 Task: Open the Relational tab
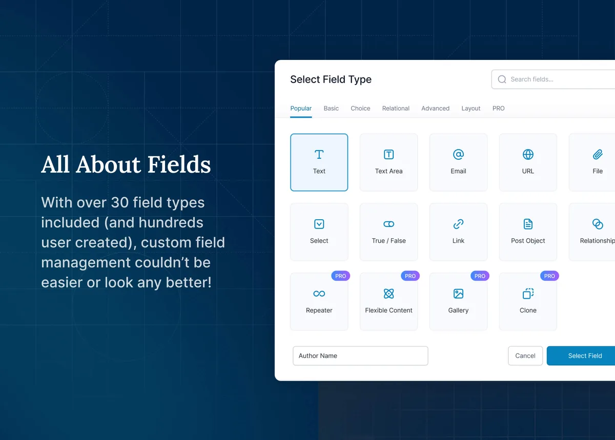(396, 109)
